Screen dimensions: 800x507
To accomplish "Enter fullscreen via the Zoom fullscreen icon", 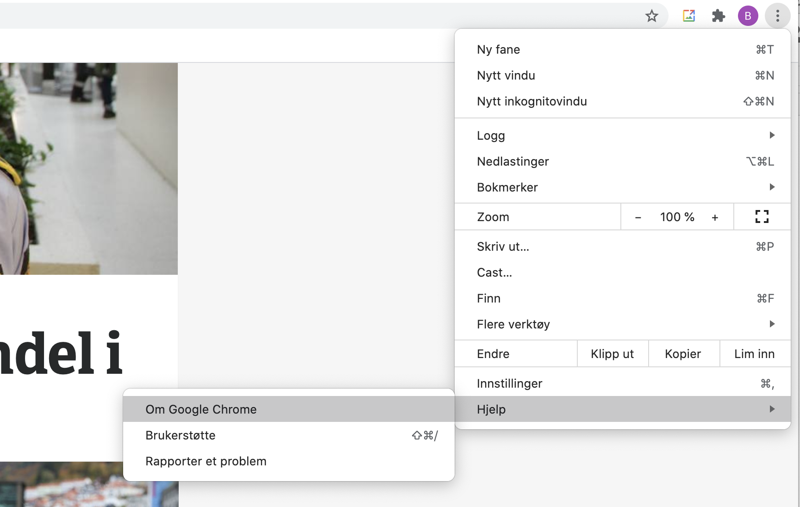I will (x=762, y=216).
